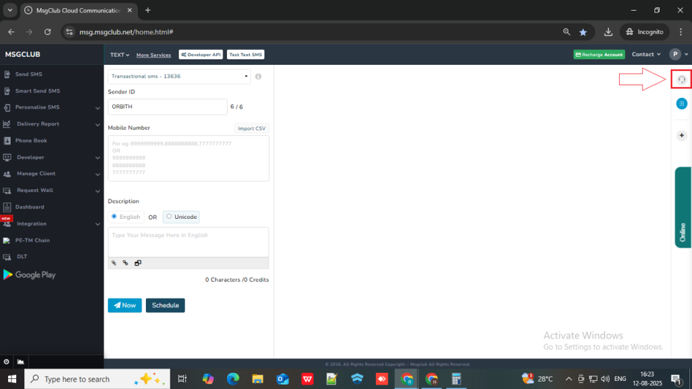Viewport: 692px width, 389px height.
Task: Click the template icon below message box
Action: click(x=138, y=263)
